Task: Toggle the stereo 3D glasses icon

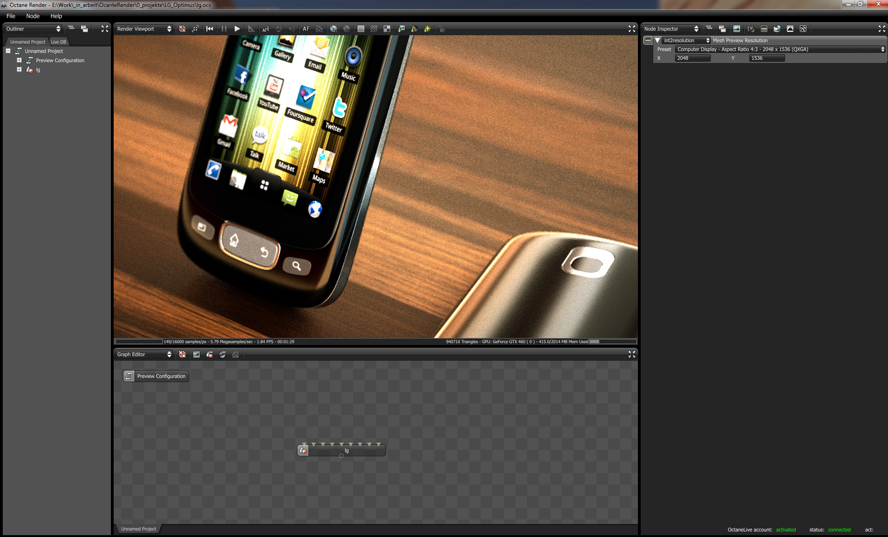Action: [319, 29]
